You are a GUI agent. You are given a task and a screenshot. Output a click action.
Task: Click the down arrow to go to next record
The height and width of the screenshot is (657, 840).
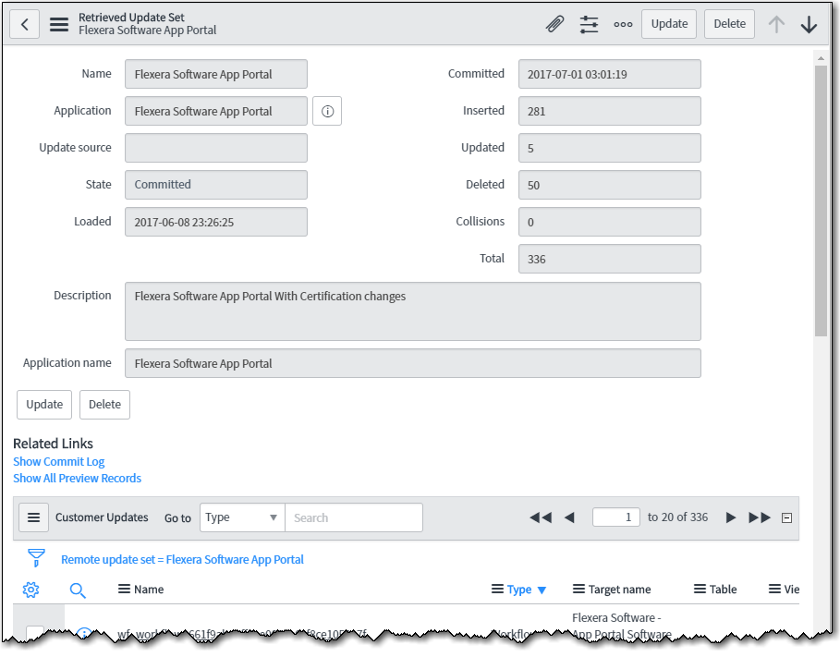click(x=810, y=24)
